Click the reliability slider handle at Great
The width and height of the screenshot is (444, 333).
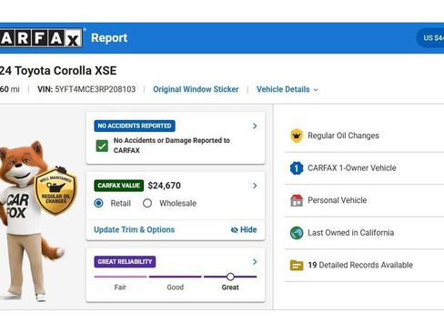(x=230, y=277)
